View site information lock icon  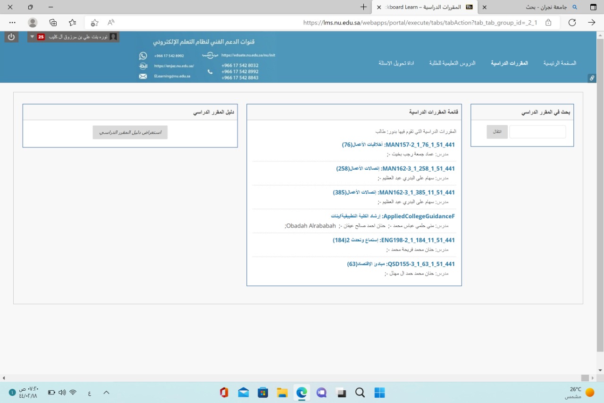click(x=548, y=23)
